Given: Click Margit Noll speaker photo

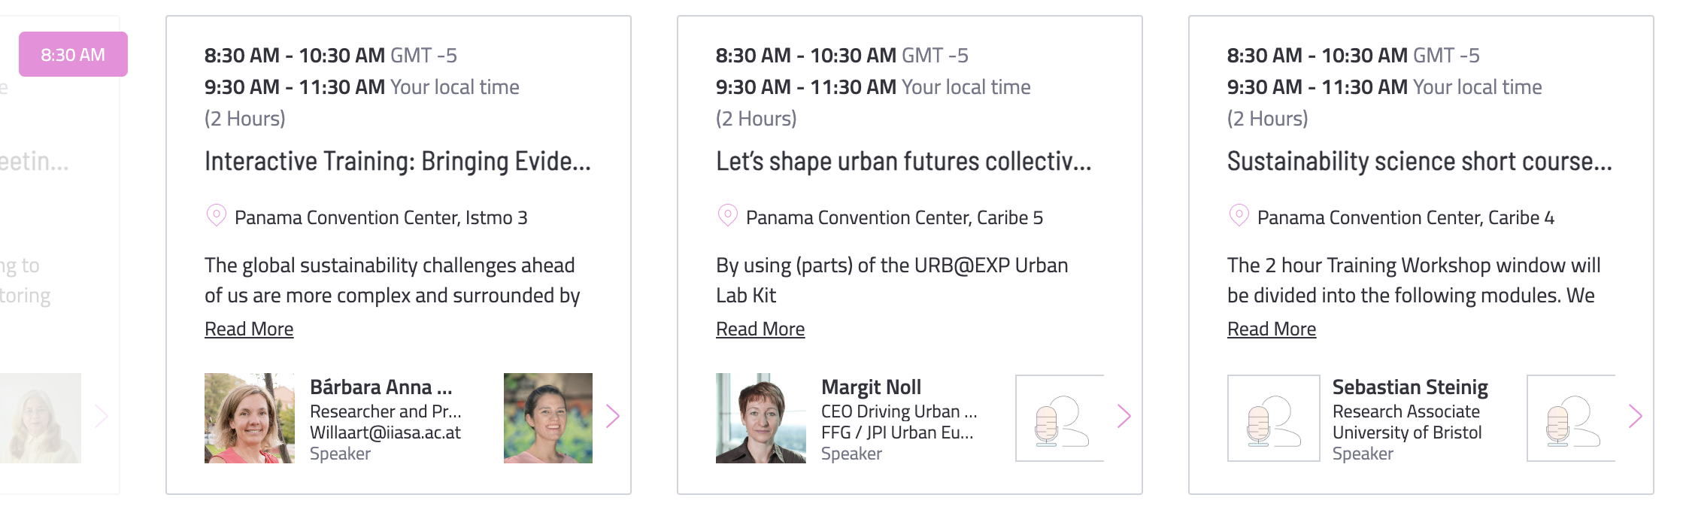Looking at the screenshot, I should tap(761, 418).
